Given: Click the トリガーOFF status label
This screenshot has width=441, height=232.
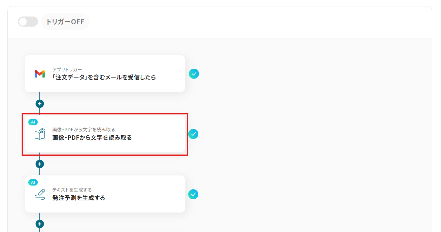Looking at the screenshot, I should point(65,22).
